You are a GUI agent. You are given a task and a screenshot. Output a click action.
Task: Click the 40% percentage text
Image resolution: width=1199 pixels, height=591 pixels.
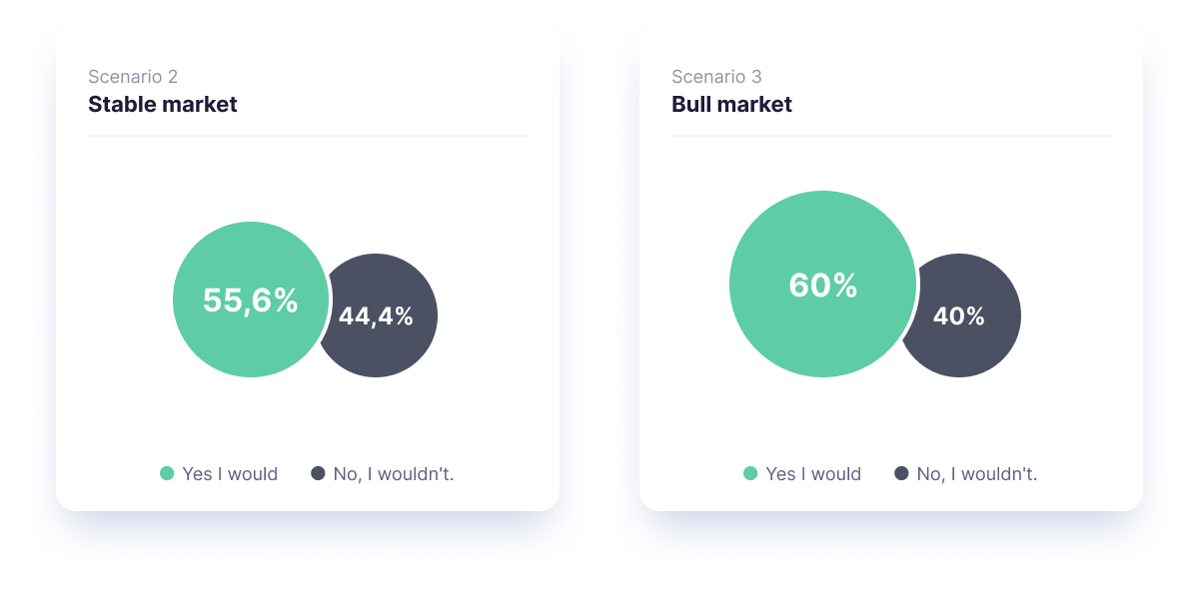[x=959, y=315]
